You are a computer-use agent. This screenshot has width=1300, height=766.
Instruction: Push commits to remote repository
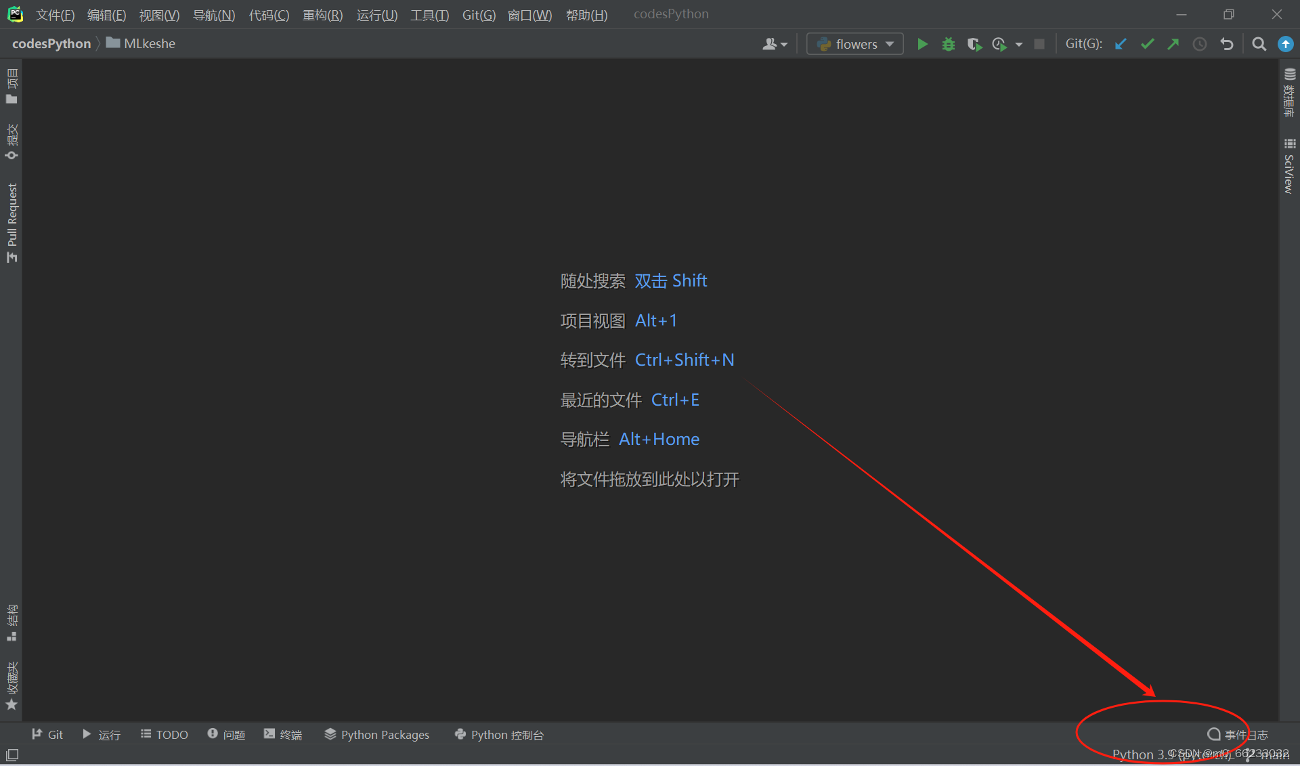tap(1173, 43)
